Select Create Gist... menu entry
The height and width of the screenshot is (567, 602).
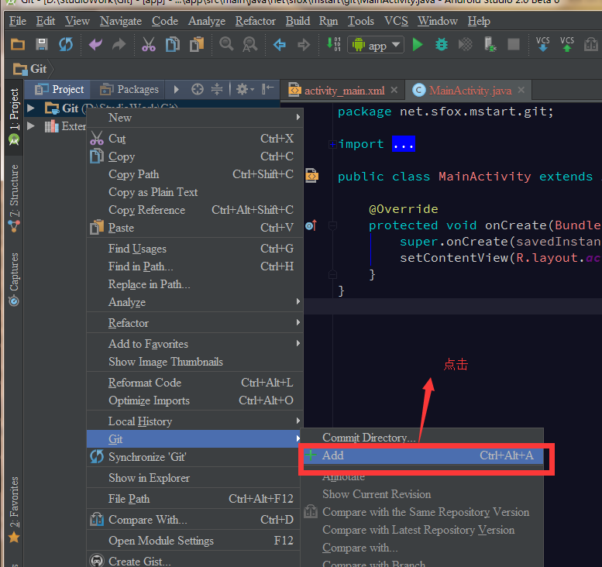194,562
